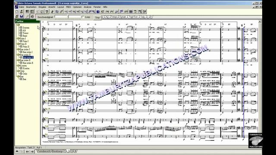
Task: Select the Bass voice in the Partitur tree
Action: 25,36
